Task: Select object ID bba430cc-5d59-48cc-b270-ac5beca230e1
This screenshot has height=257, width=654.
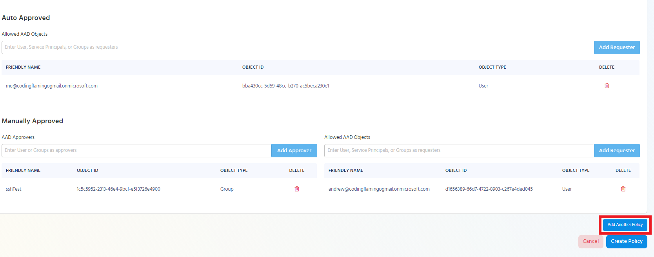Action: coord(286,86)
